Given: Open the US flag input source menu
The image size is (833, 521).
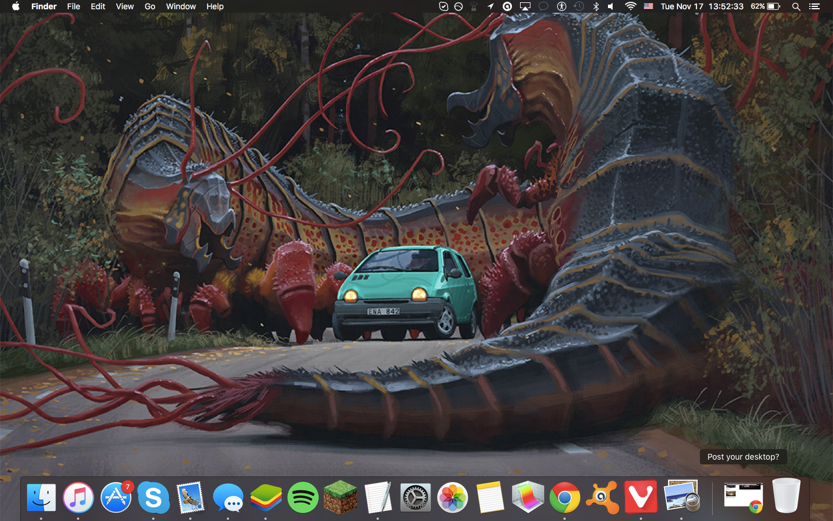Looking at the screenshot, I should coord(648,6).
